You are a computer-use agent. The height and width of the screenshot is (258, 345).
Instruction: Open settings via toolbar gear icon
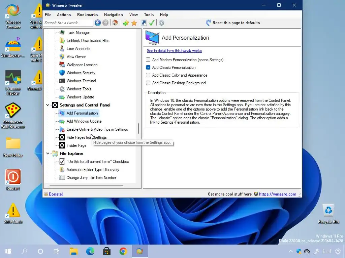point(161,23)
